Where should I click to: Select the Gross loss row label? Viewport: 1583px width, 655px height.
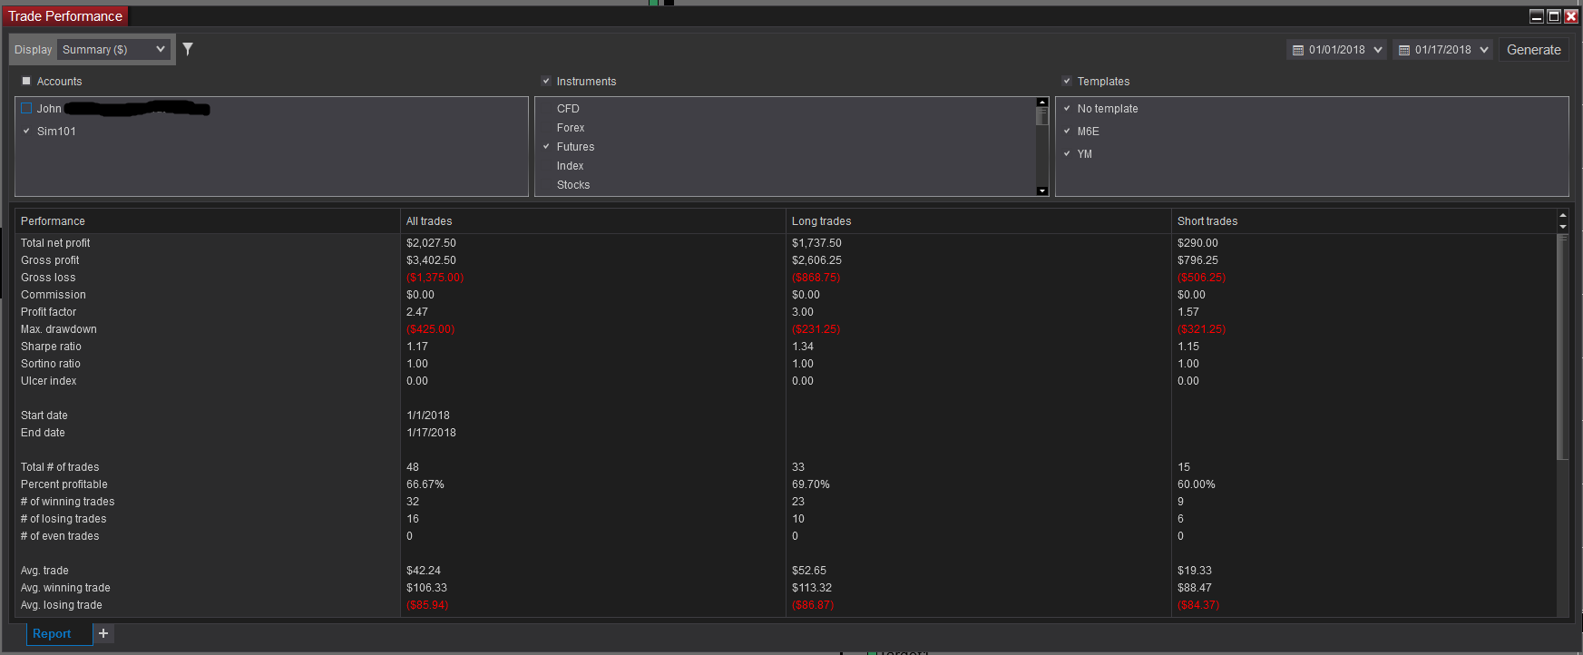pyautogui.click(x=48, y=278)
